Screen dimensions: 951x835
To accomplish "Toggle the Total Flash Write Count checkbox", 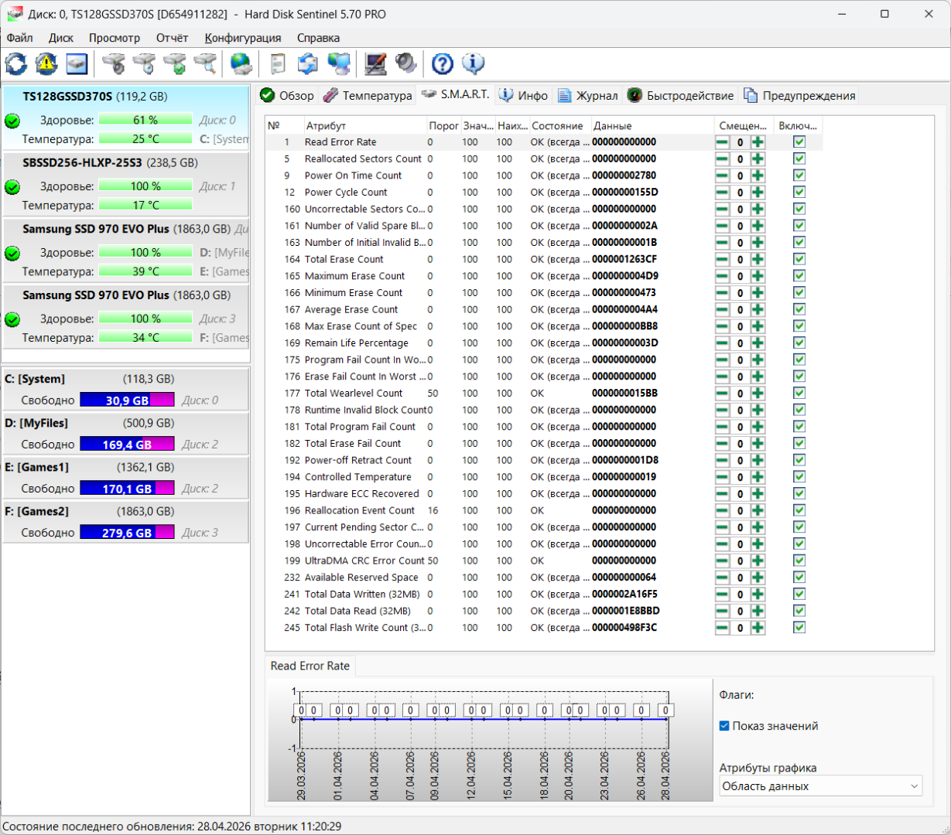I will click(799, 628).
